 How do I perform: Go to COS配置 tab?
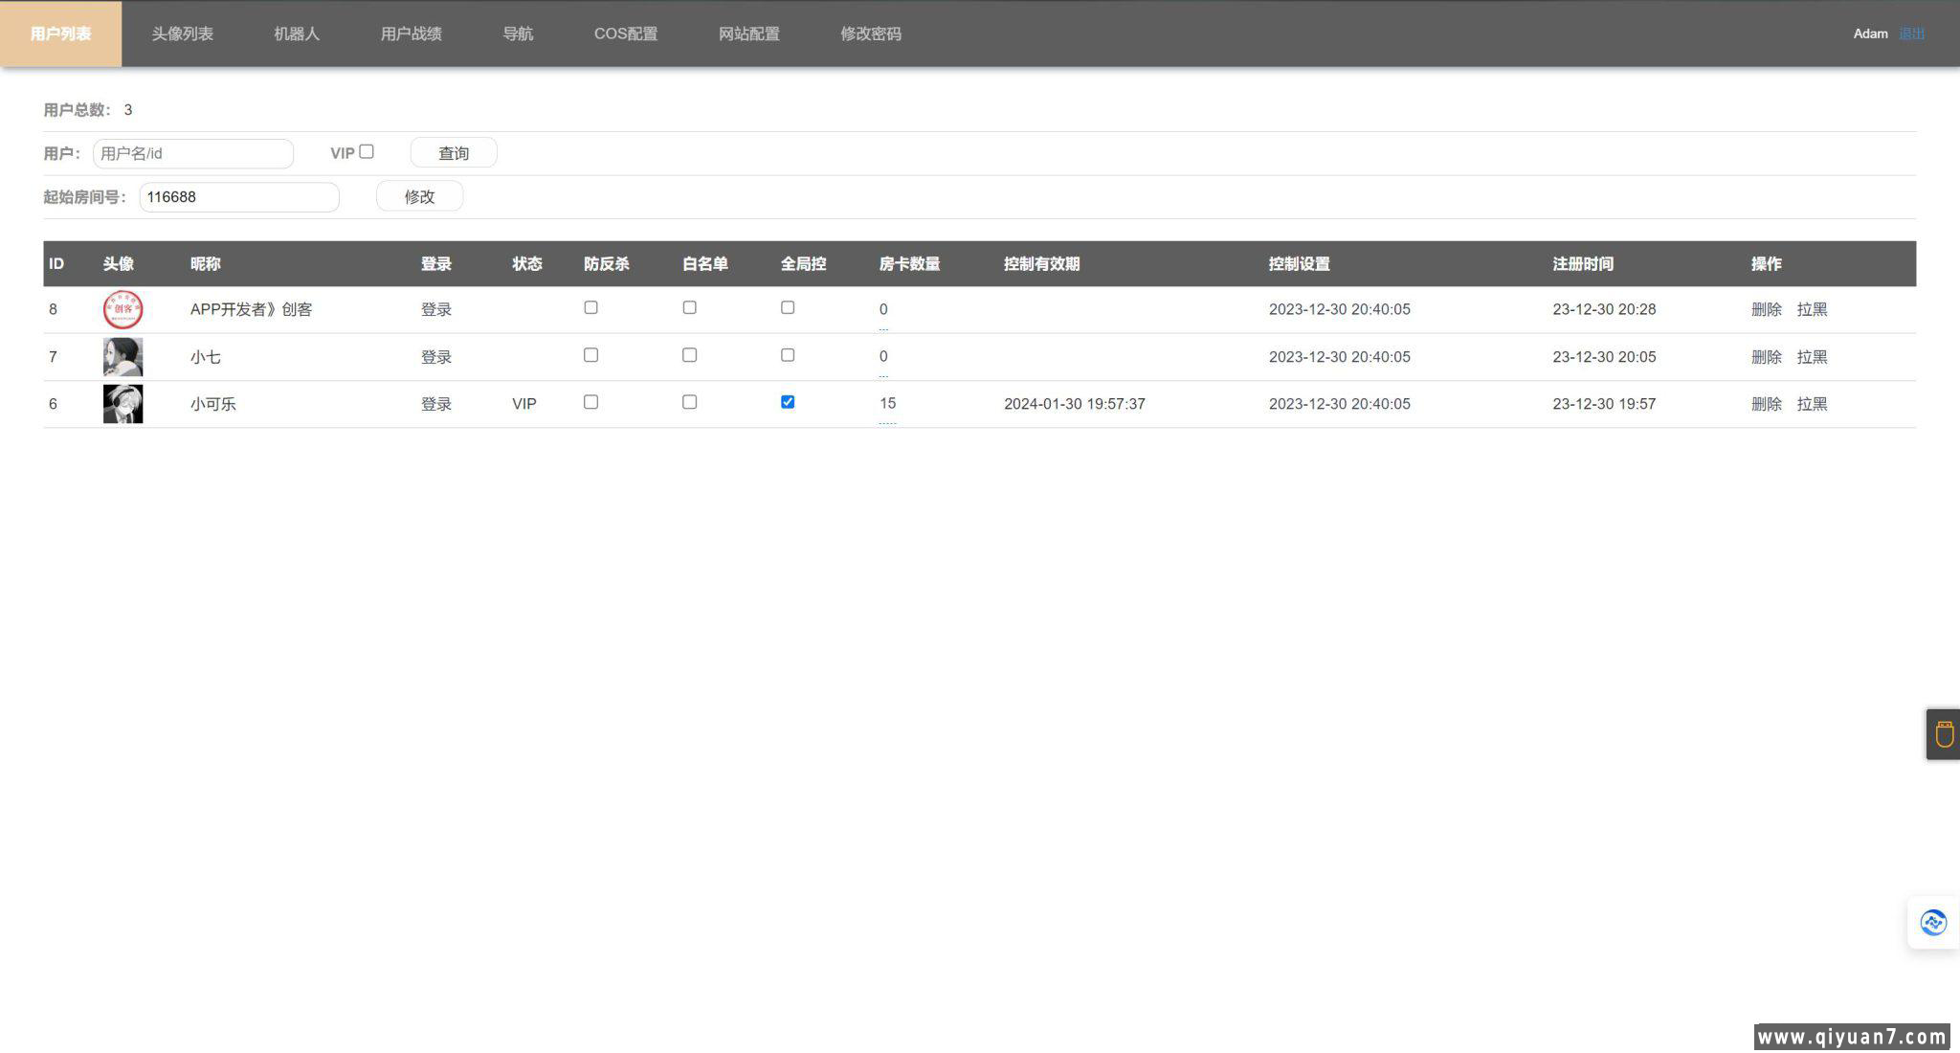coord(625,34)
